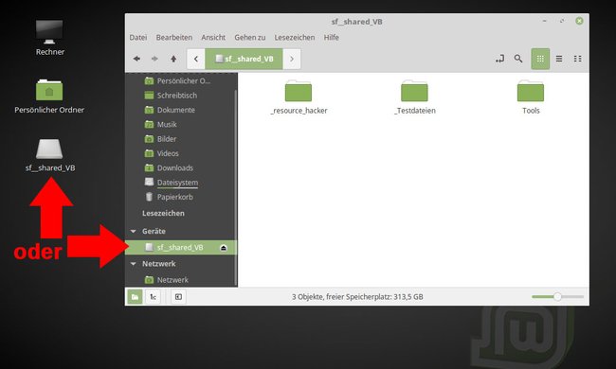Click the Persönlicher Ordner desktop icon

tap(49, 97)
